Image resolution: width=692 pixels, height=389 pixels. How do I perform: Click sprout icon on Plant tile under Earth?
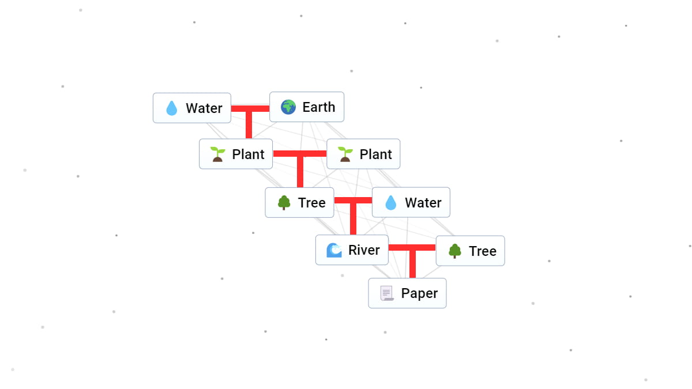345,154
